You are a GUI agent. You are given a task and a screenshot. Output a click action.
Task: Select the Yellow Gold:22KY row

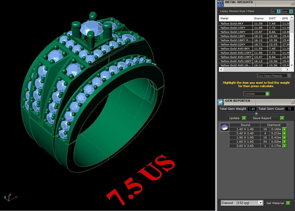[x=254, y=44]
